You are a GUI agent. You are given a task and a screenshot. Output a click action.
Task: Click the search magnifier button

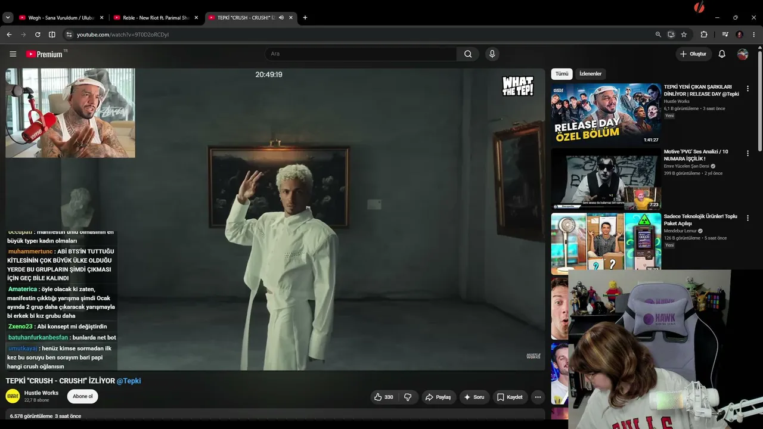click(468, 54)
